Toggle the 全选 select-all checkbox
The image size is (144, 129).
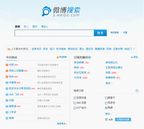click(x=106, y=119)
